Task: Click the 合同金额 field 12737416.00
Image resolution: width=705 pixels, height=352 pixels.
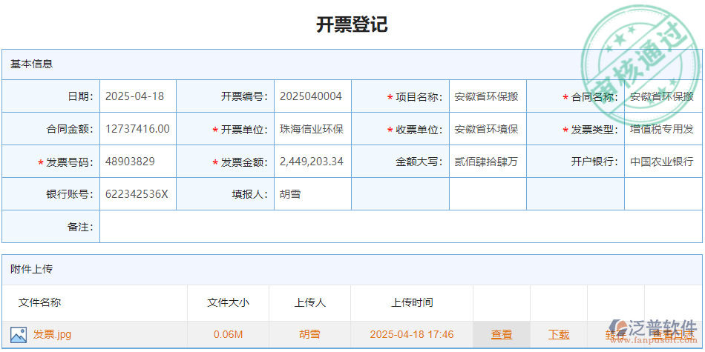Action: [137, 129]
